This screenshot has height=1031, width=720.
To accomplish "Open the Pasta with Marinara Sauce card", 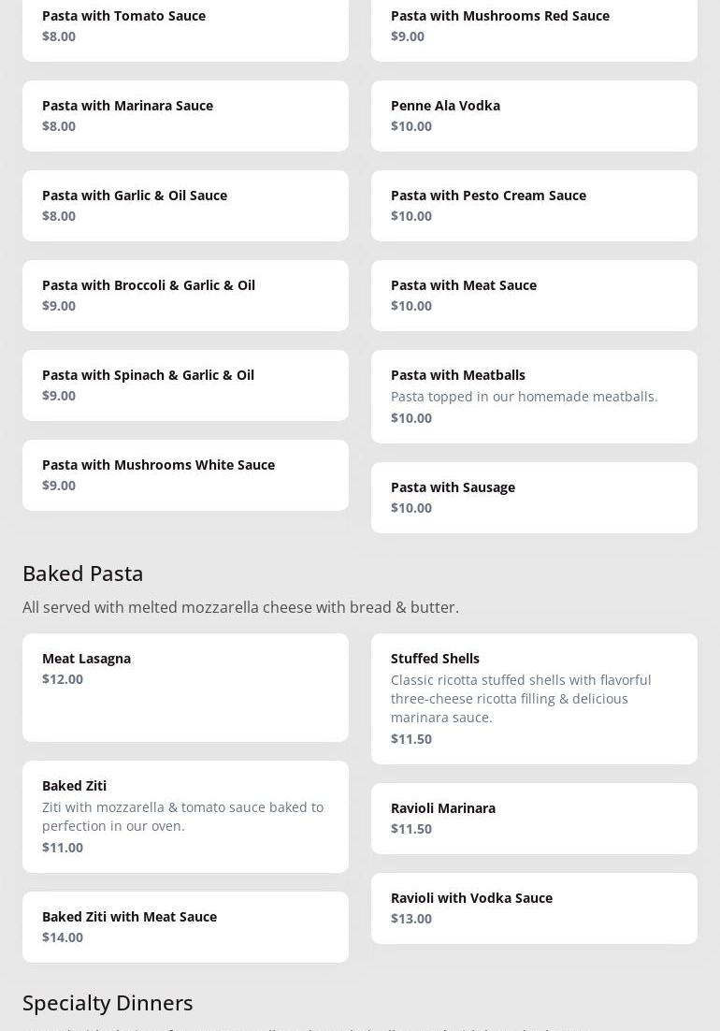I will coord(185,116).
